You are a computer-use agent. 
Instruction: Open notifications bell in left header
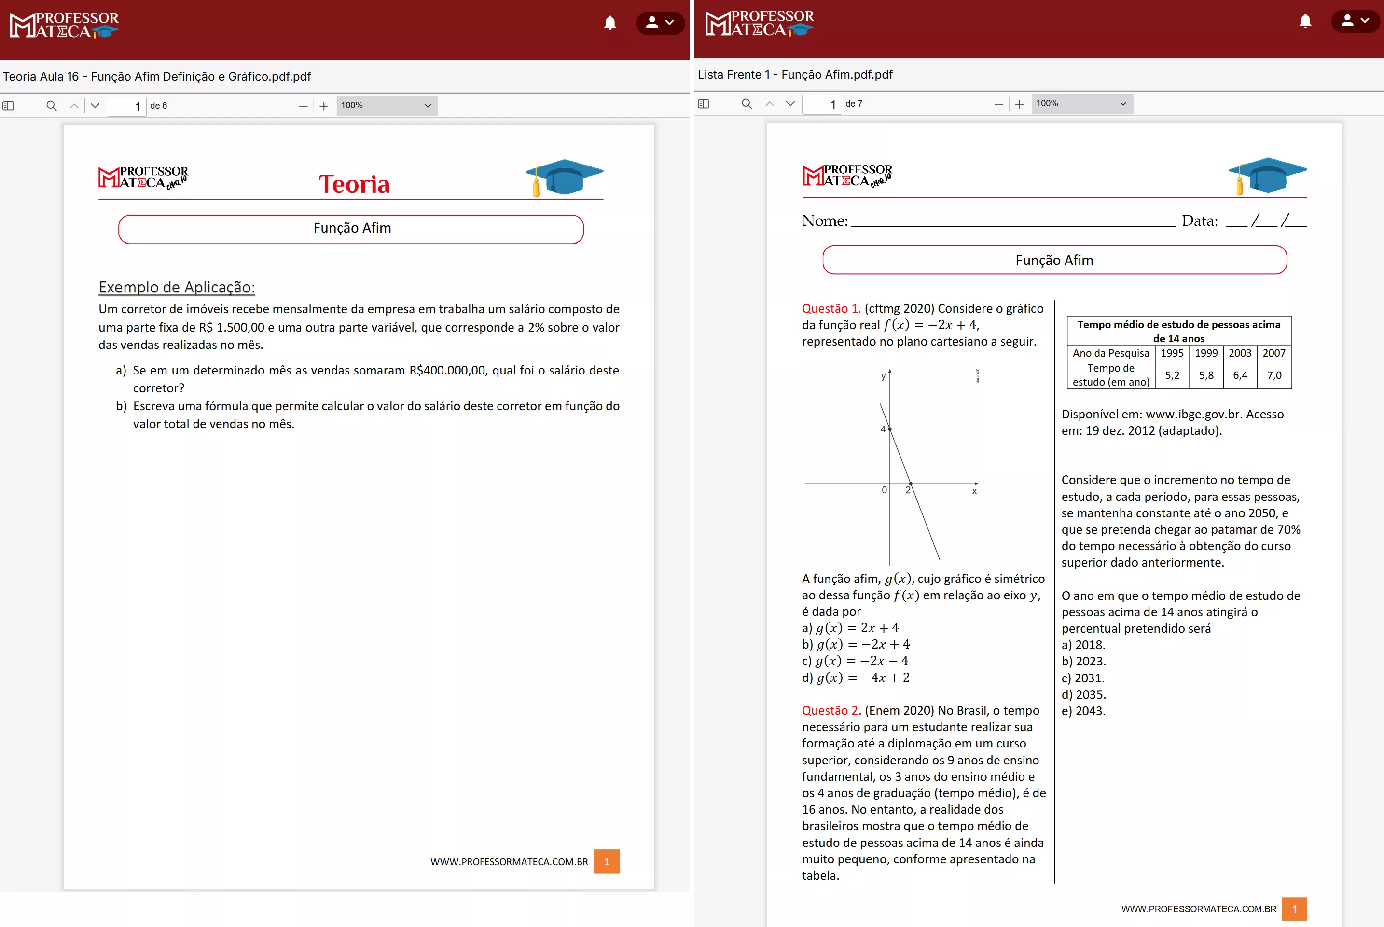(x=610, y=23)
